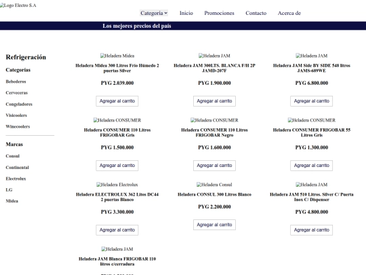366x275 pixels.
Task: Click title Heladera JAM Side BY SIDE 548 litros
Action: (x=312, y=68)
